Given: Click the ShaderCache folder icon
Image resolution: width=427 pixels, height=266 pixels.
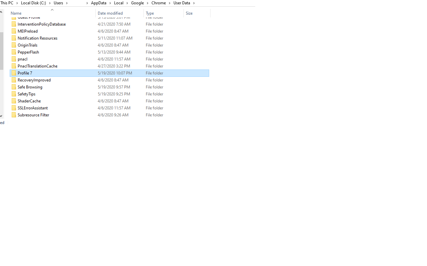Looking at the screenshot, I should point(14,101).
